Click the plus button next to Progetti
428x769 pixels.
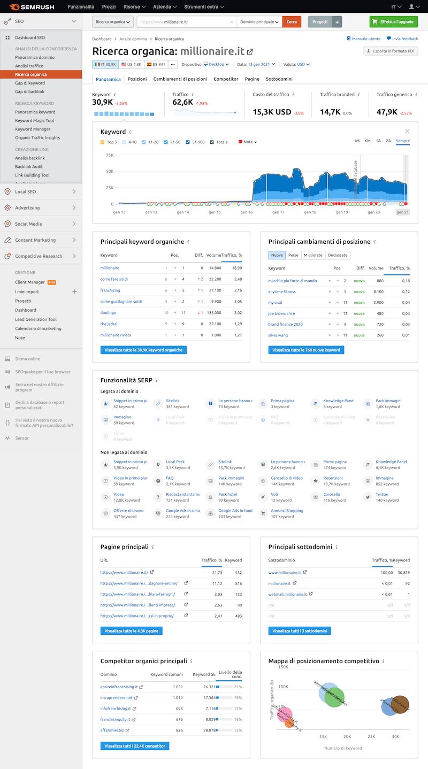coord(337,22)
